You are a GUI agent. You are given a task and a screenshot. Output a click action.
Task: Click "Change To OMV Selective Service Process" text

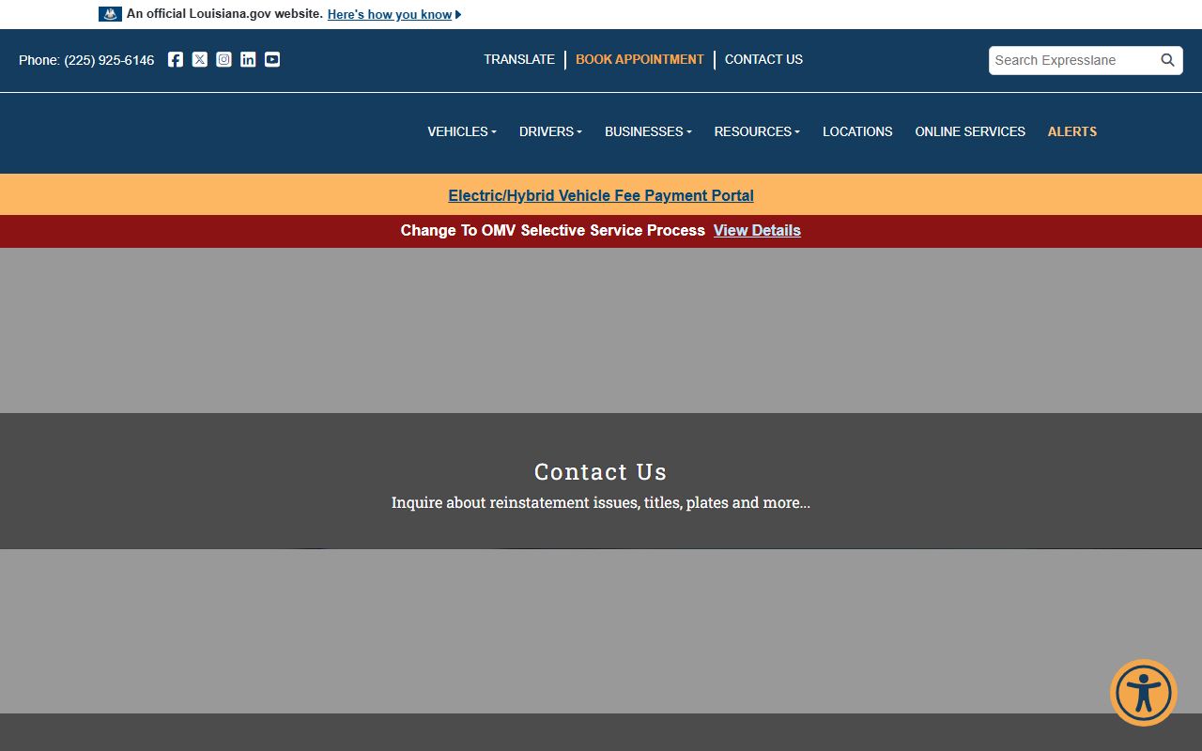coord(552,230)
